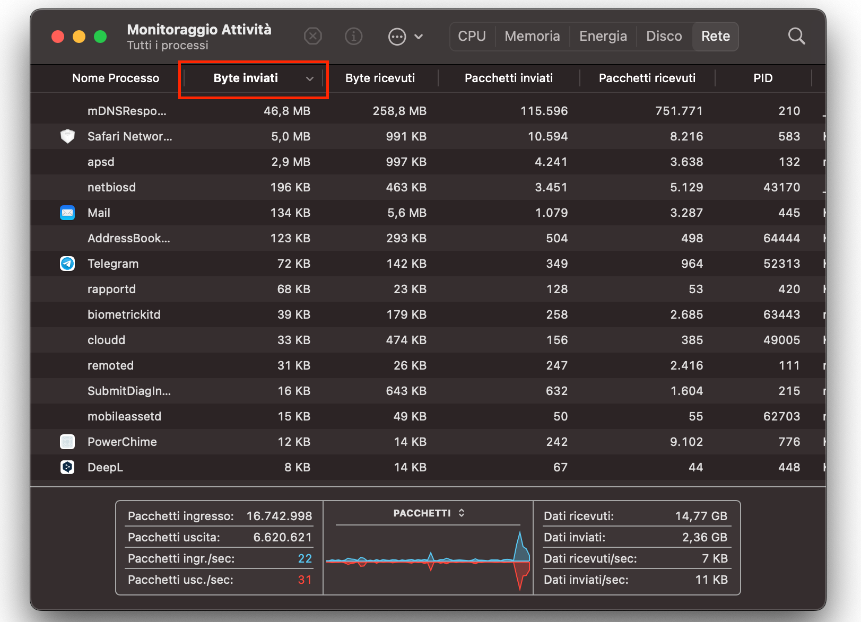Sort by Byte ricevuti column header
Screen dimensions: 861x622
(380, 78)
